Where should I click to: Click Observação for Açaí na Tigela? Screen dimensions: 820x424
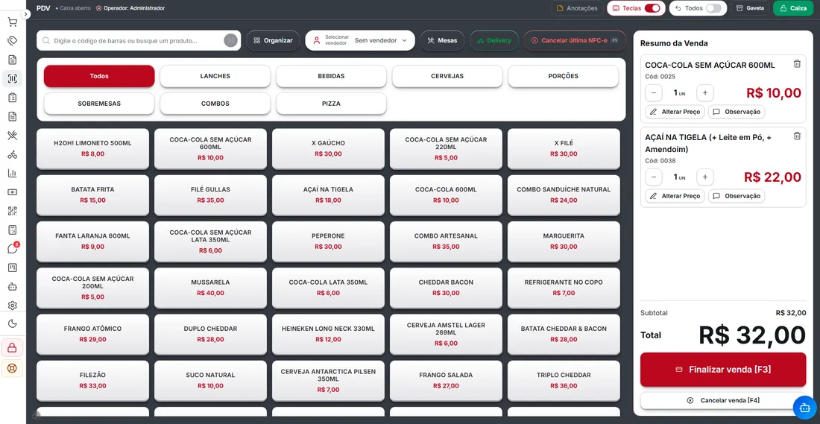(737, 196)
